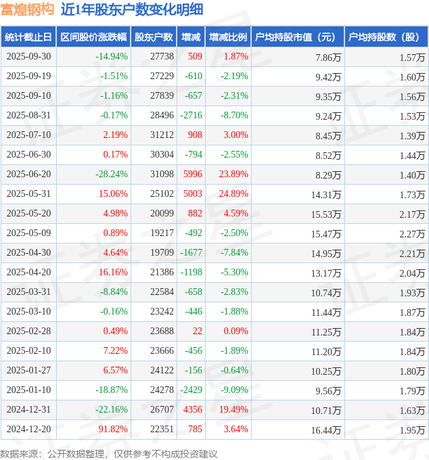429x460 pixels.
Task: Select the 2025-09-30 date cell
Action: coord(28,57)
